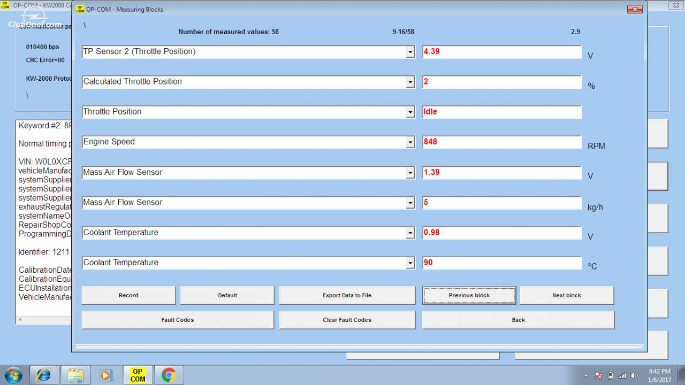Screen dimensions: 685x385
Task: Open the Coolant Temperature voltage dropdown
Action: click(410, 233)
